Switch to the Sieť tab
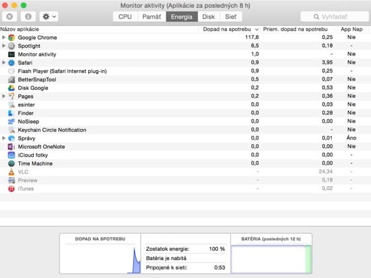Viewport: 371px width, 278px height. [x=231, y=17]
